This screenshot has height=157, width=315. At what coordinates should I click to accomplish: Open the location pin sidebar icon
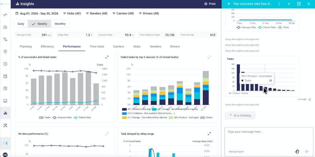click(5, 52)
